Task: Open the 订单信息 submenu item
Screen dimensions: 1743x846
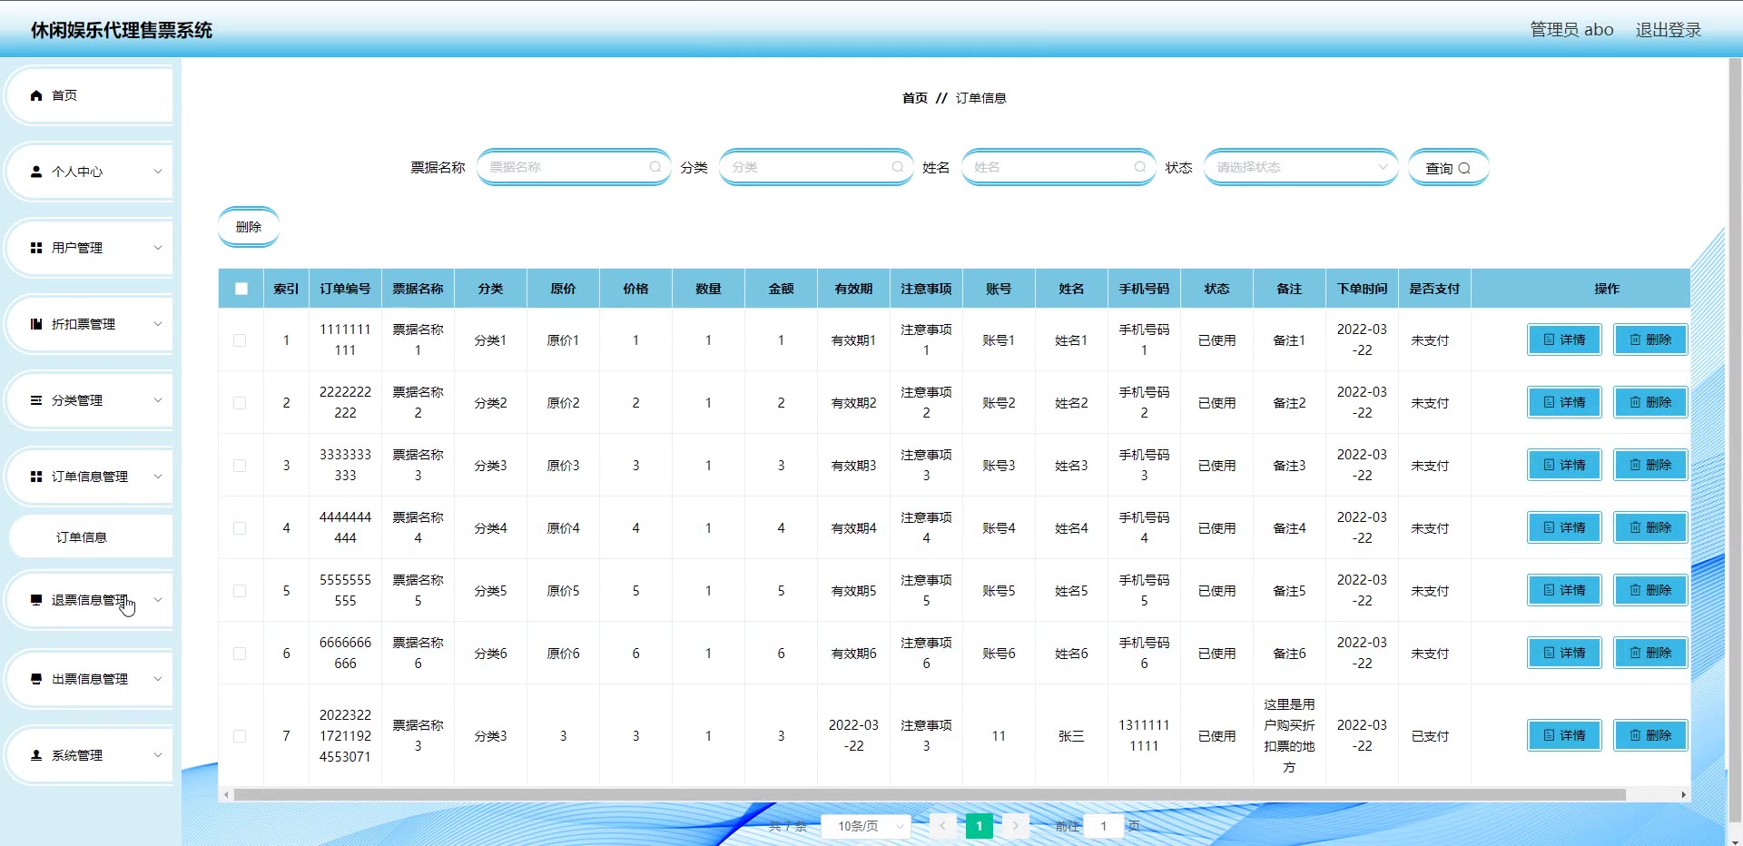Action: [82, 537]
